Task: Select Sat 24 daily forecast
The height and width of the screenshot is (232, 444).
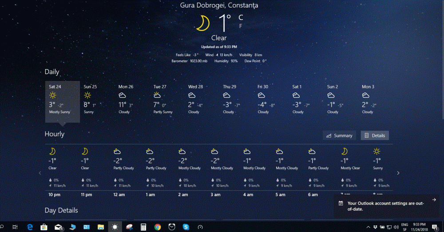Action: click(62, 101)
